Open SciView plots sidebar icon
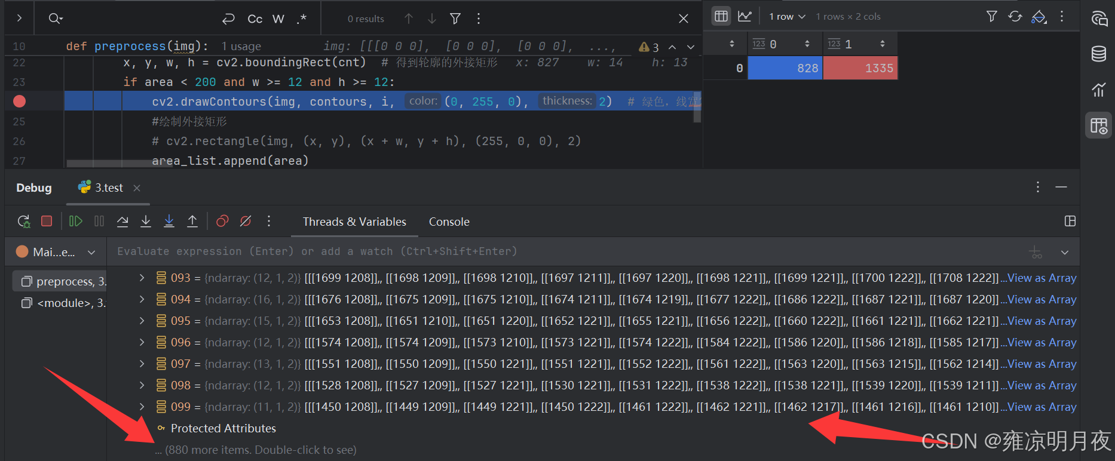1115x461 pixels. click(x=1099, y=90)
